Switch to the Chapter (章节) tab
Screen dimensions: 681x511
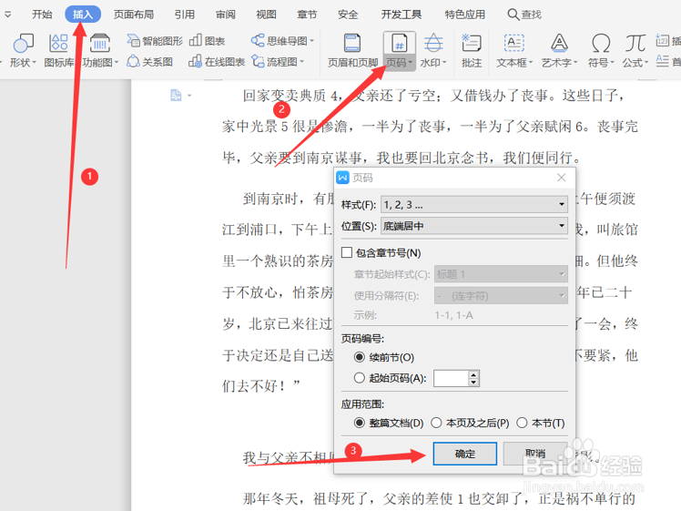coord(307,15)
